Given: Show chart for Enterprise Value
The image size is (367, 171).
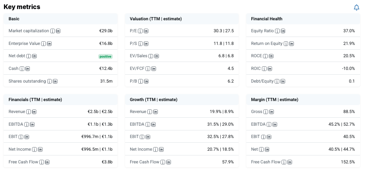Looking at the screenshot, I should pos(49,44).
